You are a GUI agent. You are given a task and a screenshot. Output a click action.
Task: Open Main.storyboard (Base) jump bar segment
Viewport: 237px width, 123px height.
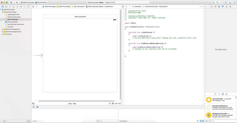[x=95, y=7]
